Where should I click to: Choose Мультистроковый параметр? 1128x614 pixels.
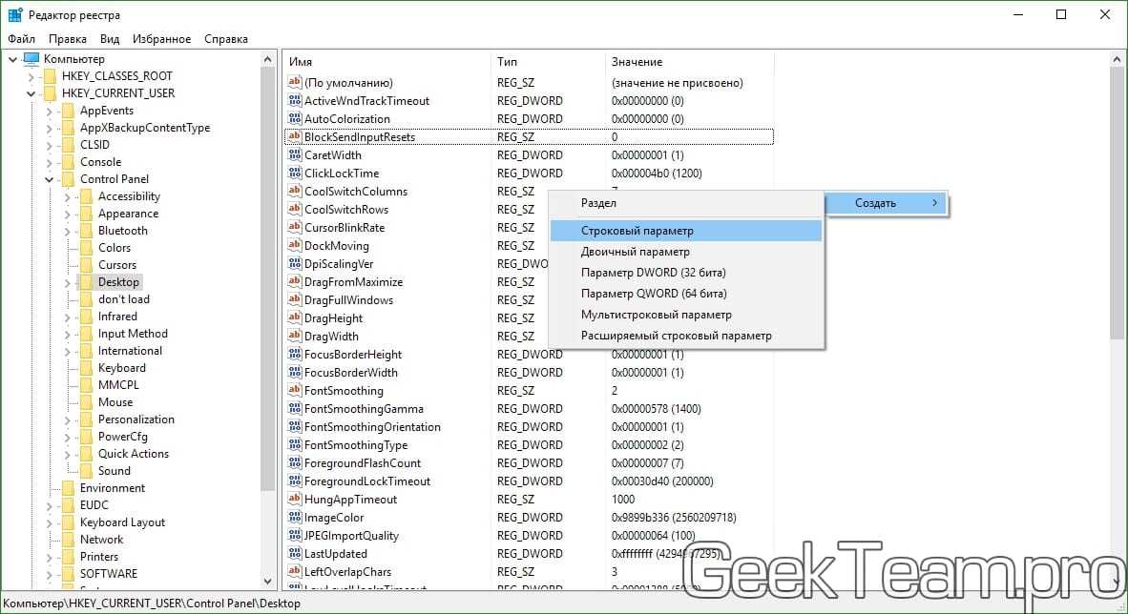point(685,315)
